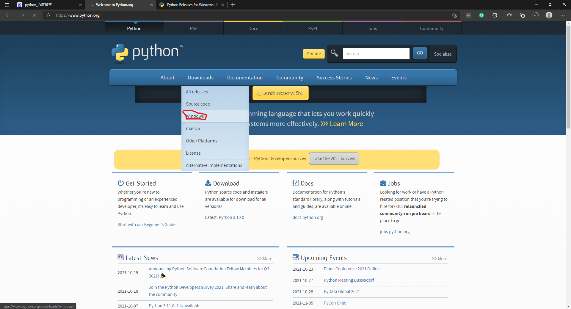Select All releases in Downloads menu
571x309 pixels.
(215, 92)
